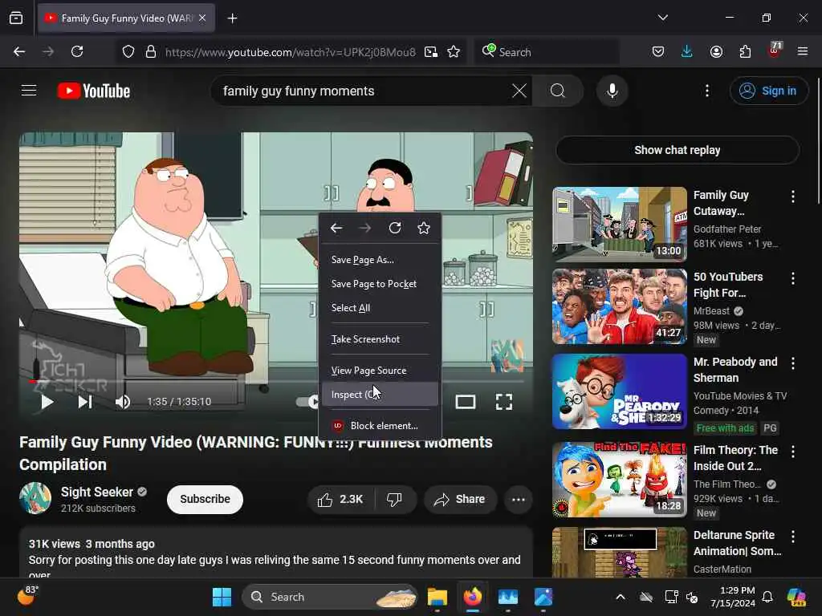This screenshot has height=616, width=822.
Task: Open the tracking protection shield icon
Action: click(x=128, y=52)
